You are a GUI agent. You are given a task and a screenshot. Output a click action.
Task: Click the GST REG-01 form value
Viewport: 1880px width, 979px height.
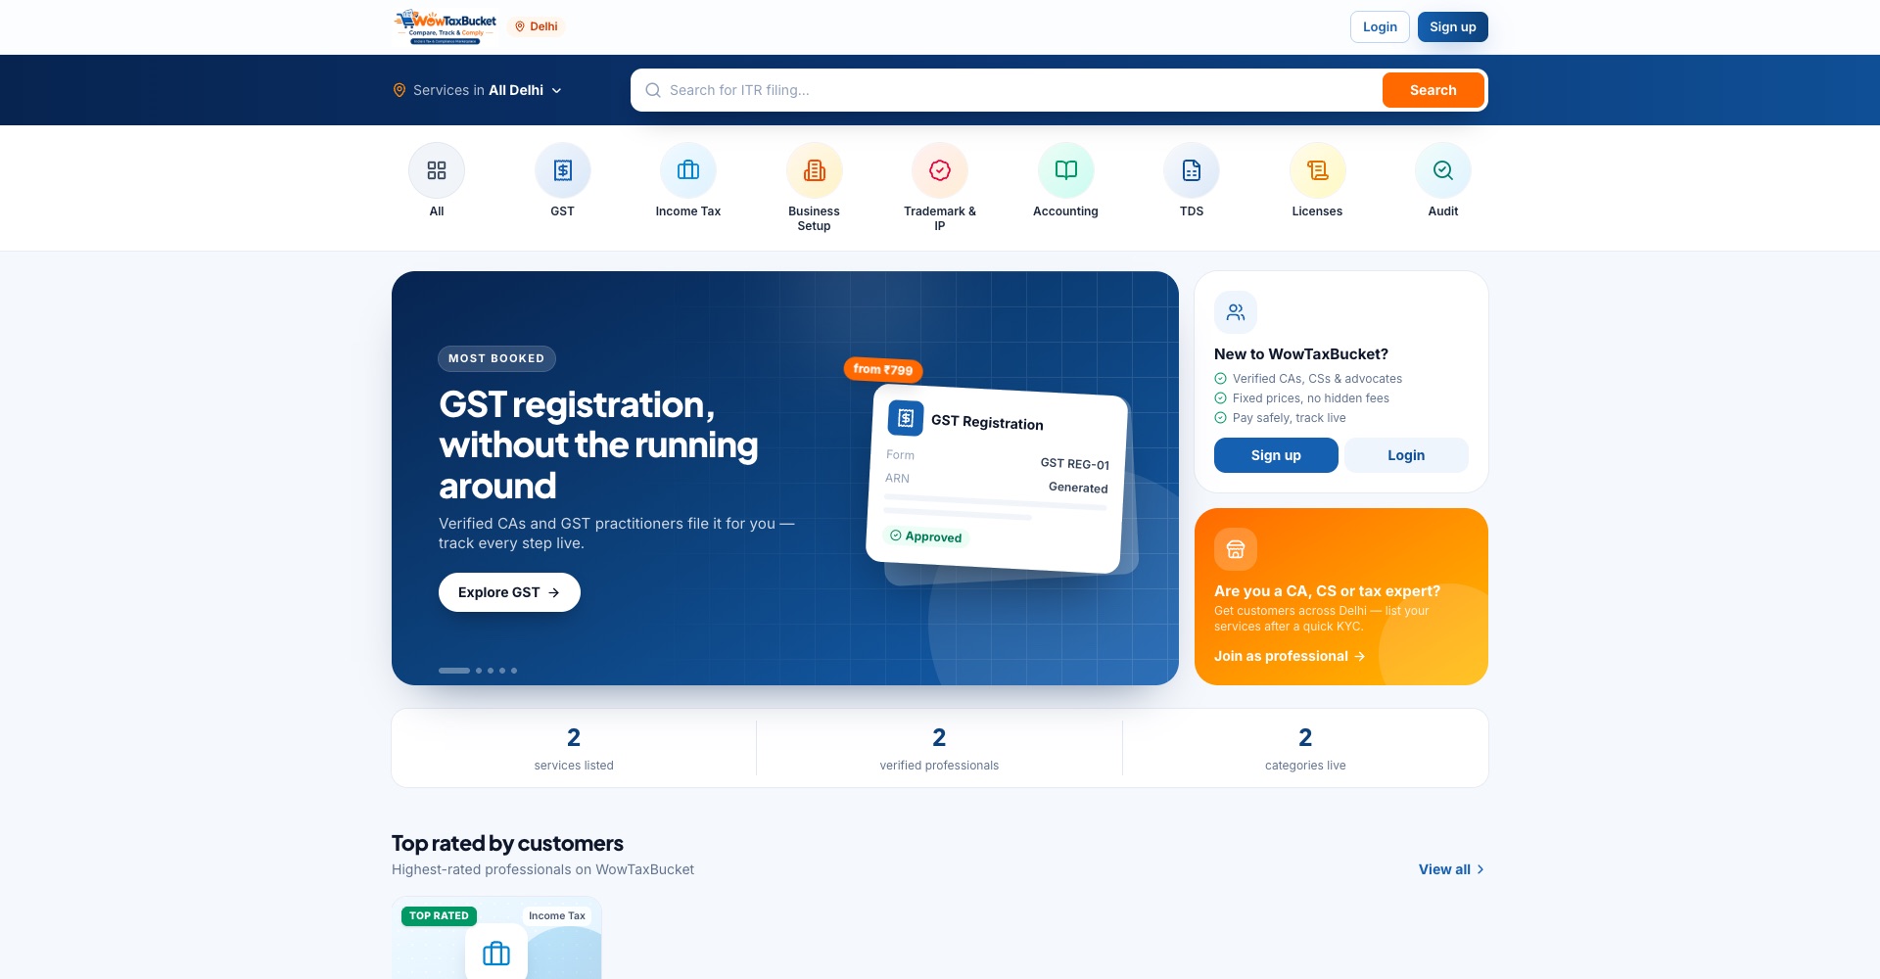point(1075,464)
